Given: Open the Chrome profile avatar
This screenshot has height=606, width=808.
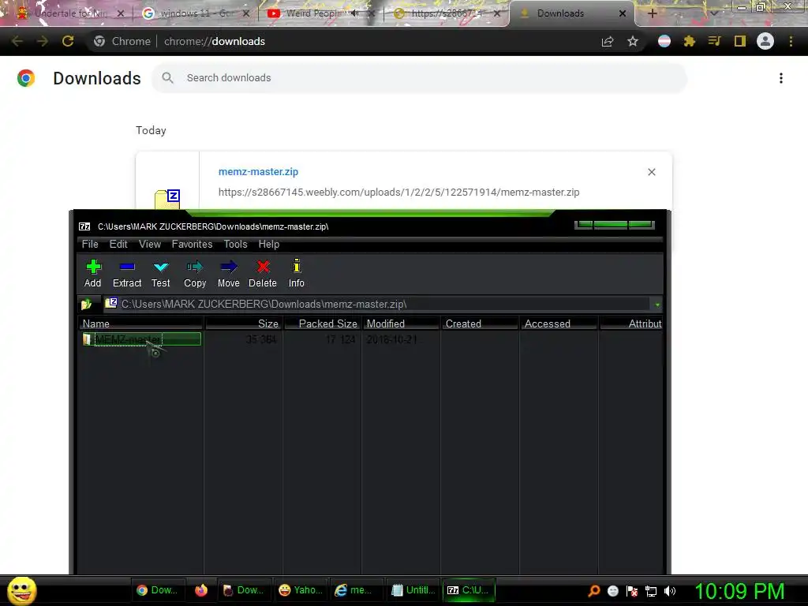Looking at the screenshot, I should 765,41.
